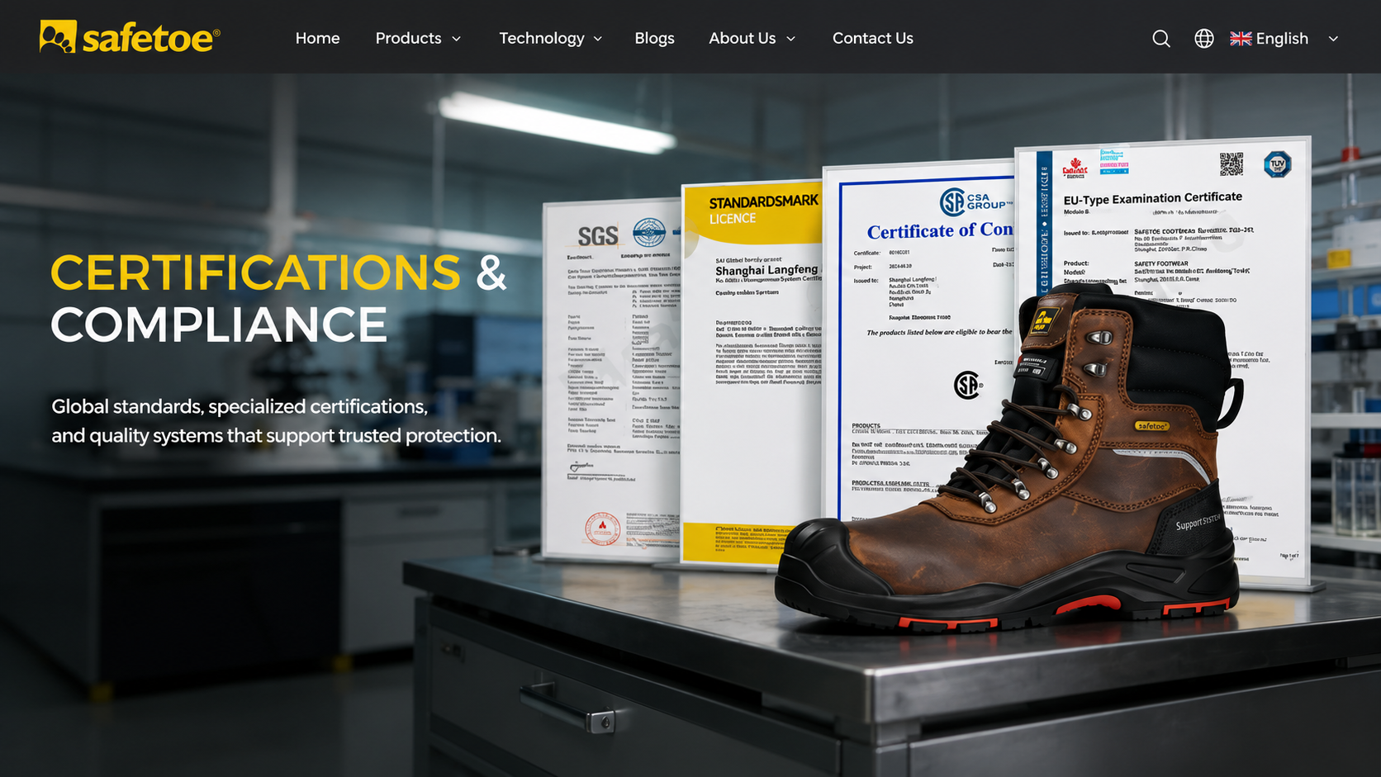1381x777 pixels.
Task: Expand the Technology dropdown chevron
Action: tap(598, 39)
